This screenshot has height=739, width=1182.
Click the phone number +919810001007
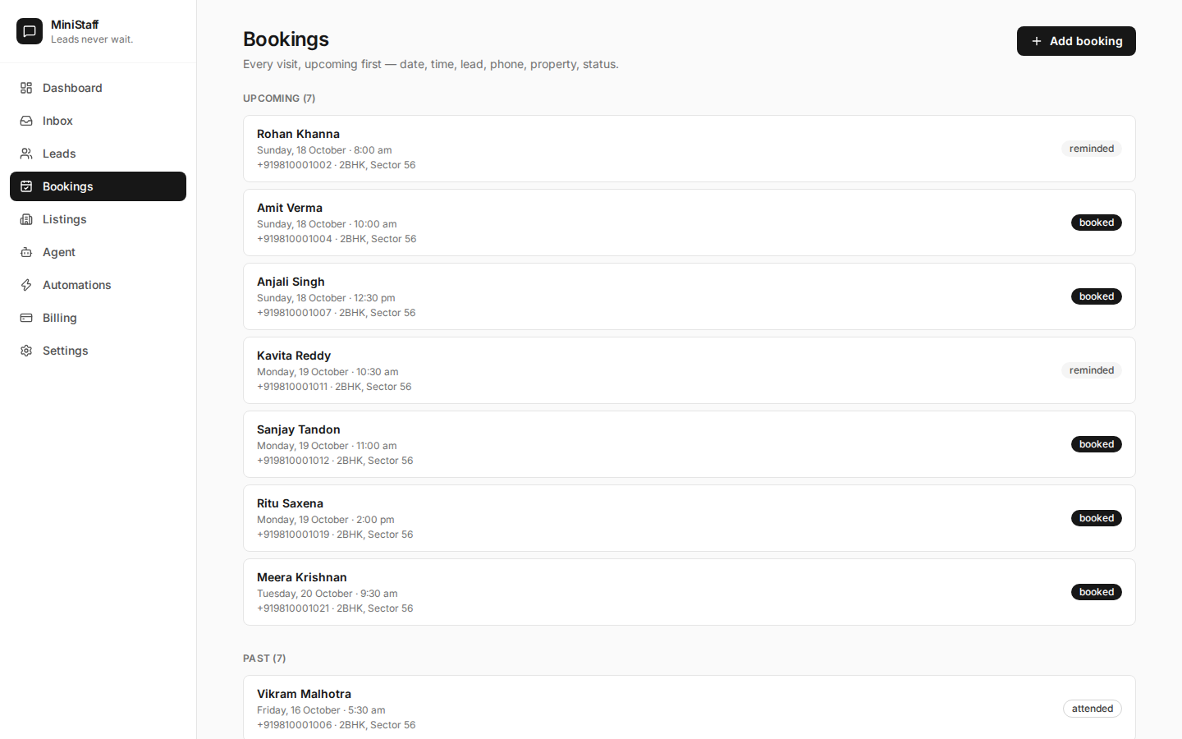click(295, 313)
